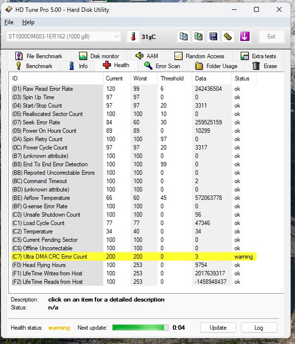Select the Raw Read Error Rate row
Image resolution: width=295 pixels, height=344 pixels.
pos(134,89)
